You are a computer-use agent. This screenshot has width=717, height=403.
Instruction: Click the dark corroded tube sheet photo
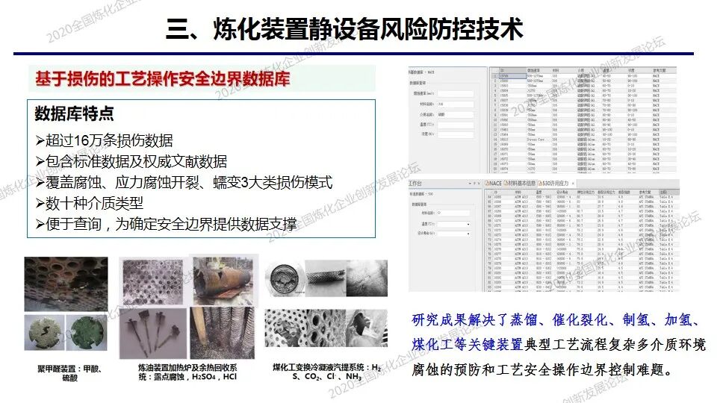66,284
